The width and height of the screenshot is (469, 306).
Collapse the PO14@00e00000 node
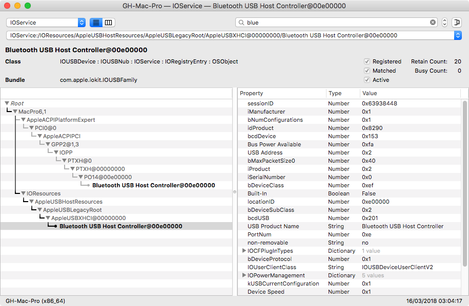80,177
